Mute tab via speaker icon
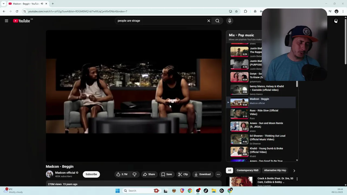The height and width of the screenshot is (195, 347). tap(42, 4)
